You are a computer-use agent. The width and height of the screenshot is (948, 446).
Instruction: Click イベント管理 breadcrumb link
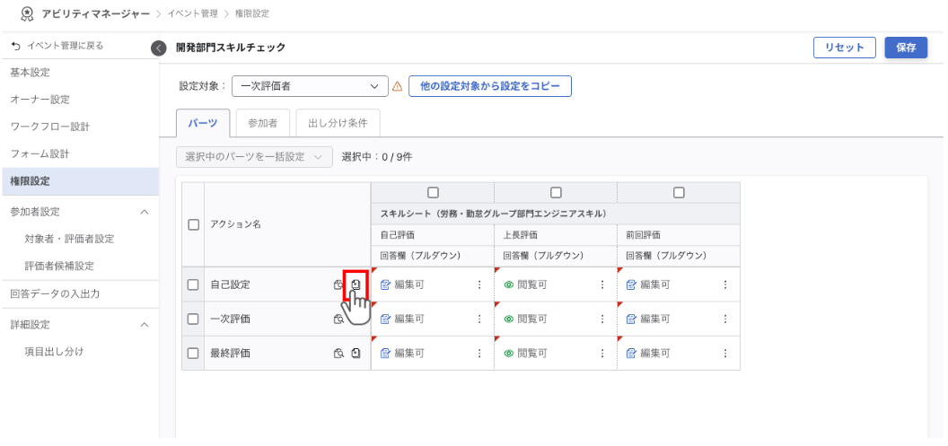click(x=192, y=13)
